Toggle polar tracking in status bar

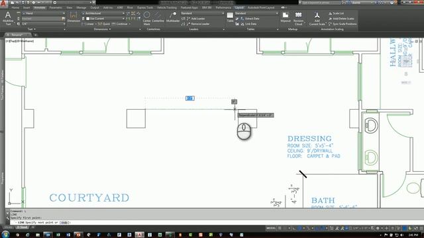299,228
